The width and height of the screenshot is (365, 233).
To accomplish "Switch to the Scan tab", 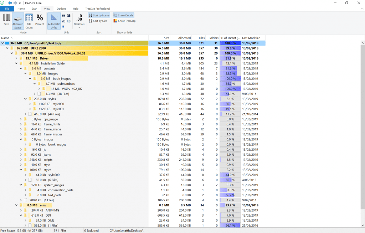I will 34,9.
